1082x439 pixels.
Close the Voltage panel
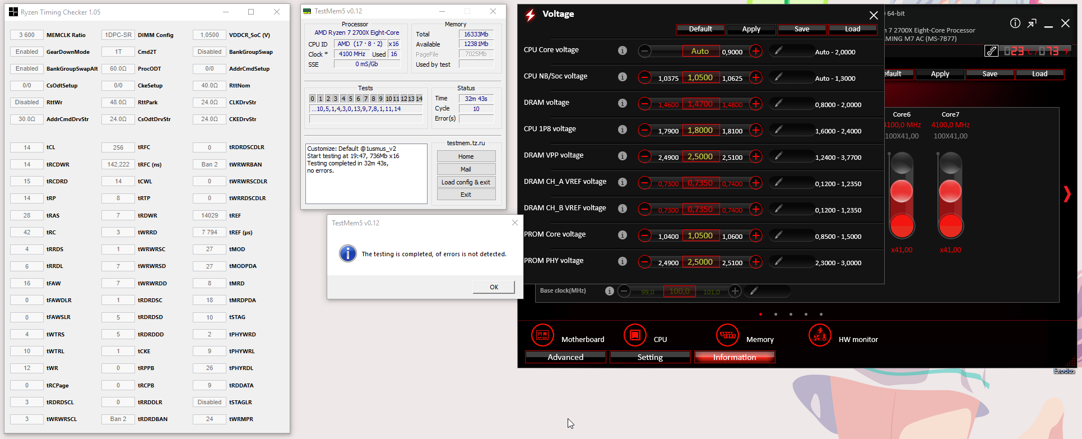(874, 15)
